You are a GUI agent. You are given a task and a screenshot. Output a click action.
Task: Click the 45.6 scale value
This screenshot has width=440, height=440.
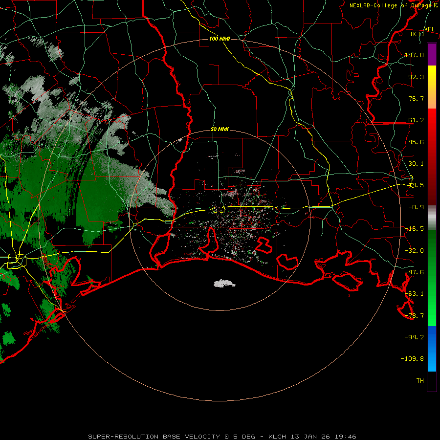coord(416,142)
